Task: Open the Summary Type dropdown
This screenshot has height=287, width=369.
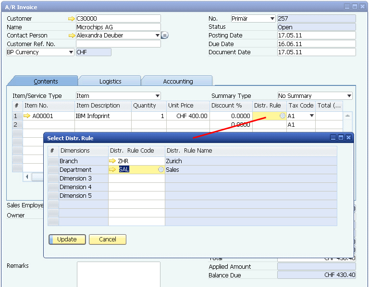Action: pyautogui.click(x=349, y=96)
